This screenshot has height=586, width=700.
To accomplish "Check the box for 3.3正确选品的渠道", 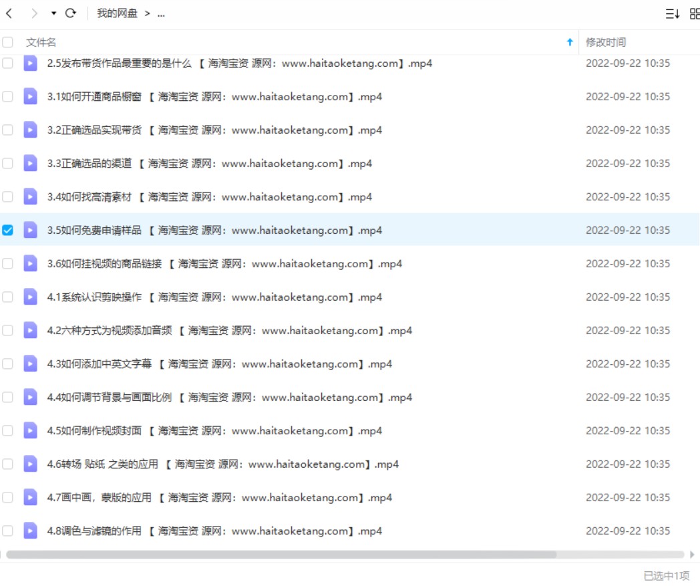I will tap(7, 164).
